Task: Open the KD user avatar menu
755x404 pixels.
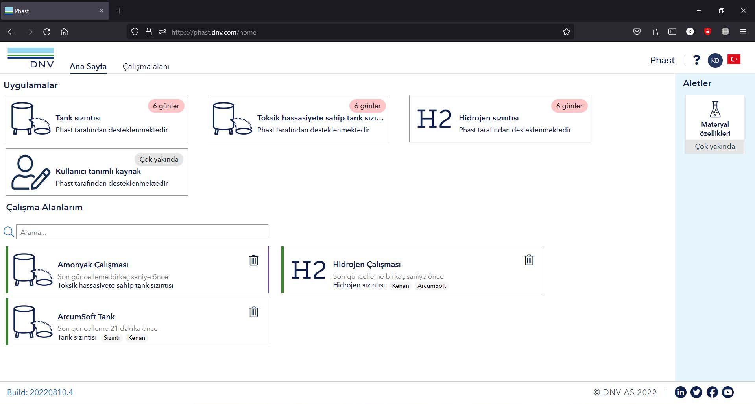Action: coord(715,60)
